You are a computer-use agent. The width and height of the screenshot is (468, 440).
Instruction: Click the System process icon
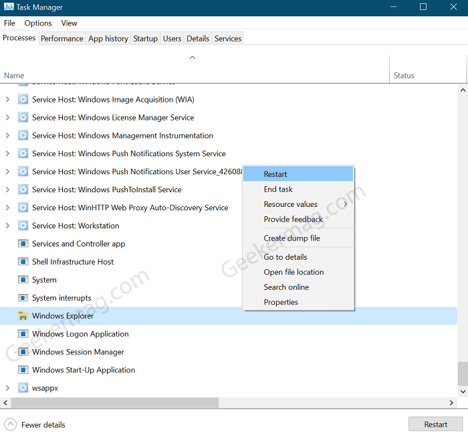tap(23, 279)
